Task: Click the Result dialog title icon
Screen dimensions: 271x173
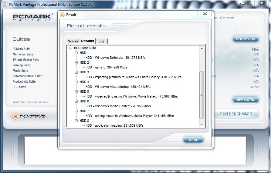Action: pyautogui.click(x=62, y=15)
